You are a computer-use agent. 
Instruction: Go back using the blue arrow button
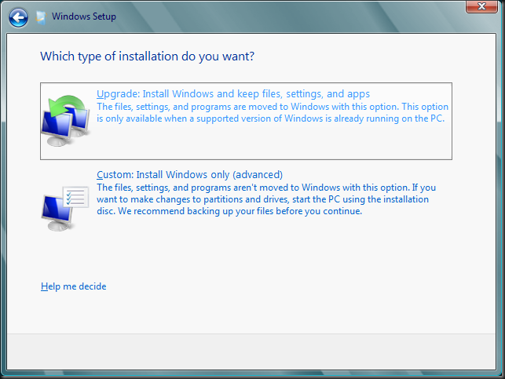18,17
